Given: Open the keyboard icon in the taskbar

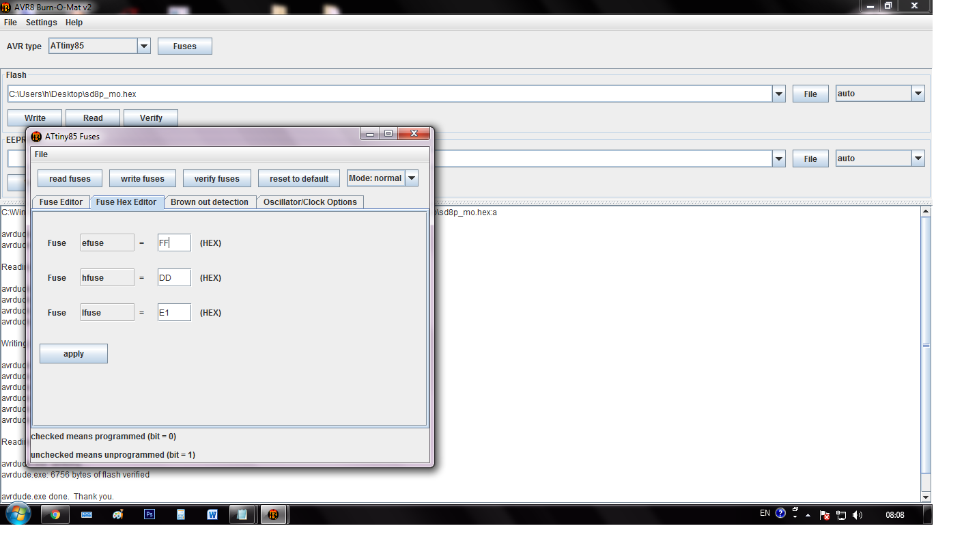Looking at the screenshot, I should pos(87,514).
